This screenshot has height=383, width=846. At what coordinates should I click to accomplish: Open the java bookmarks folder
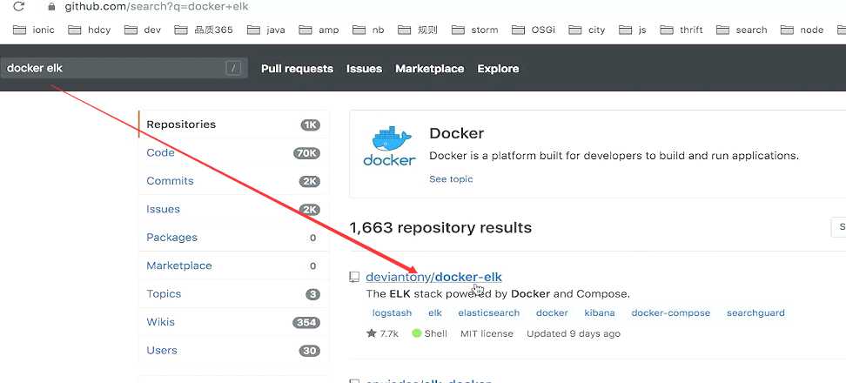(x=266, y=30)
